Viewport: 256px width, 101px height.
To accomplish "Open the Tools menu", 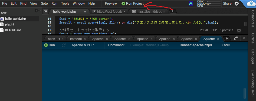I will point(65,4).
